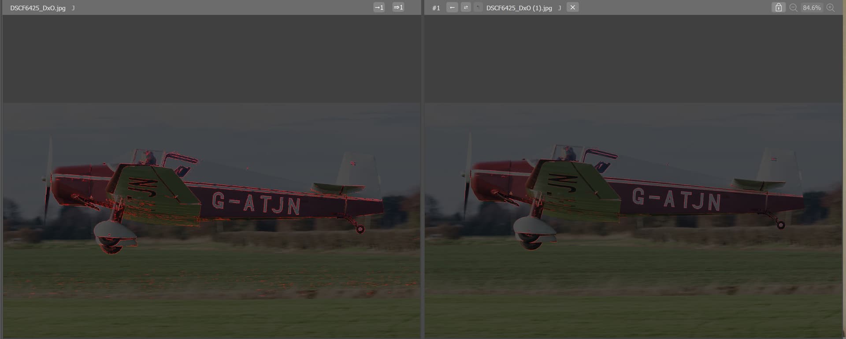Screen dimensions: 846x339
Task: Zoom in with the magnifier plus icon
Action: click(831, 7)
